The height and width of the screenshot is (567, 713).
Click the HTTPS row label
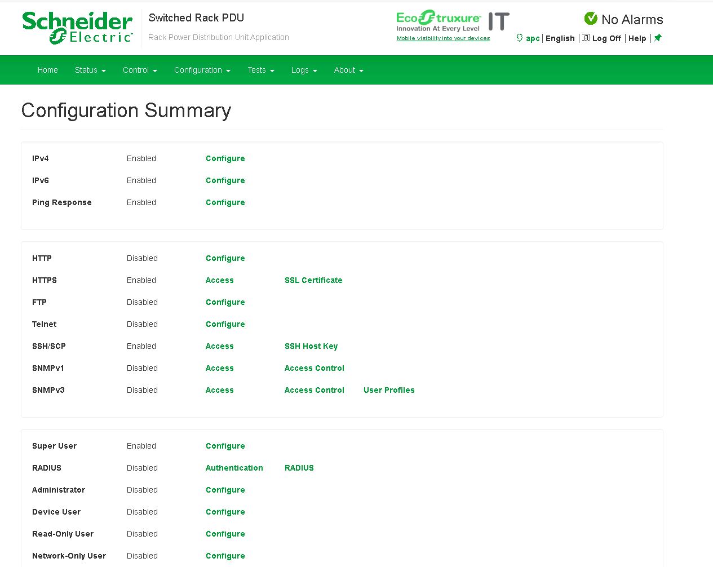[45, 280]
